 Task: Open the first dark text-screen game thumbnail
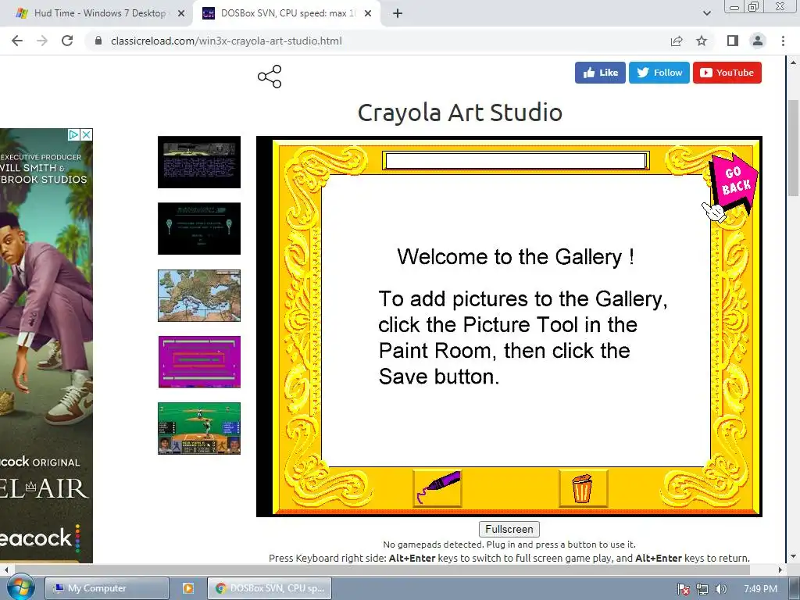[x=199, y=162]
